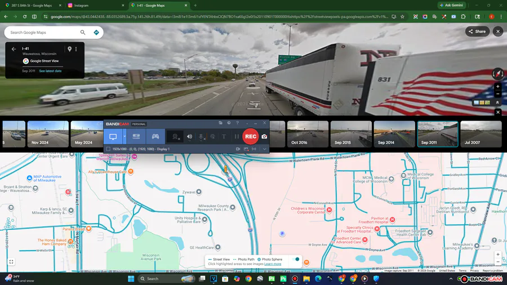Open Chrome profile avatar
Image resolution: width=507 pixels, height=285 pixels.
[x=491, y=16]
